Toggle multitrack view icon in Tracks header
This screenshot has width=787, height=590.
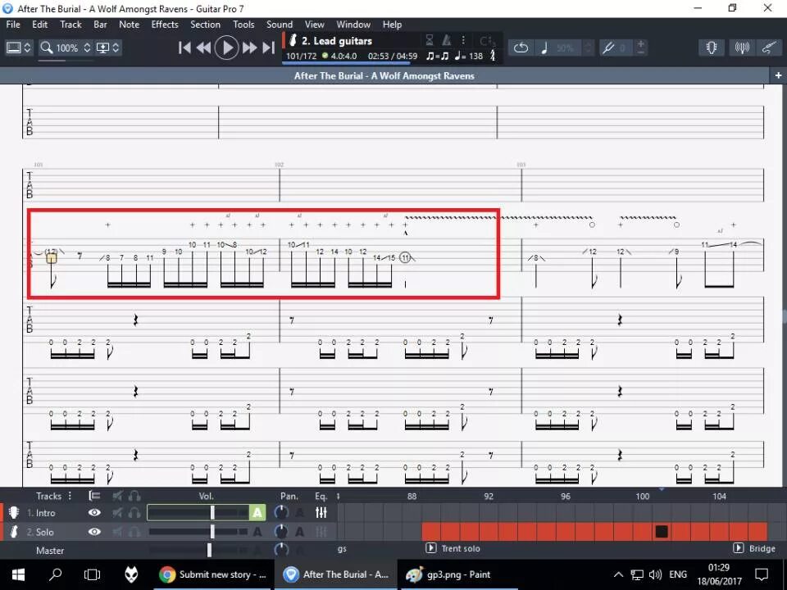pos(94,496)
